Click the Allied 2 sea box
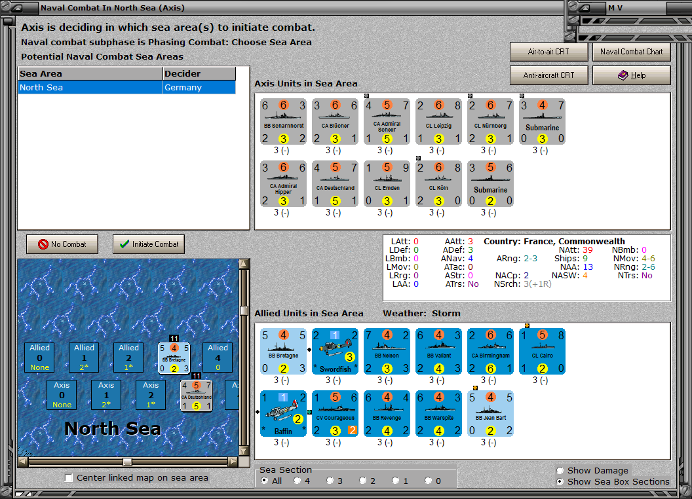This screenshot has width=692, height=499. point(129,358)
